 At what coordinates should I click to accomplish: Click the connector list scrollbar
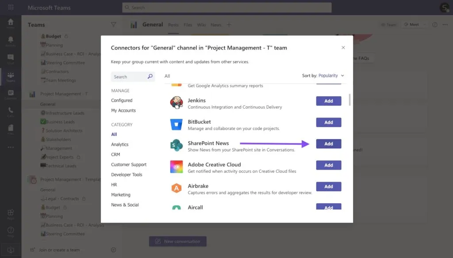(349, 99)
